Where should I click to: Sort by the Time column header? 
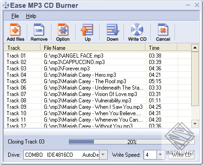click(x=161, y=48)
